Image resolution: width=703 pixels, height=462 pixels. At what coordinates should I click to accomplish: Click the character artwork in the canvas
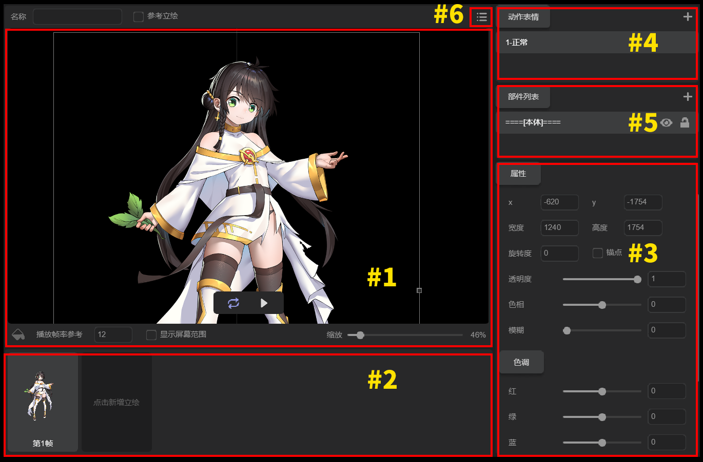228,190
